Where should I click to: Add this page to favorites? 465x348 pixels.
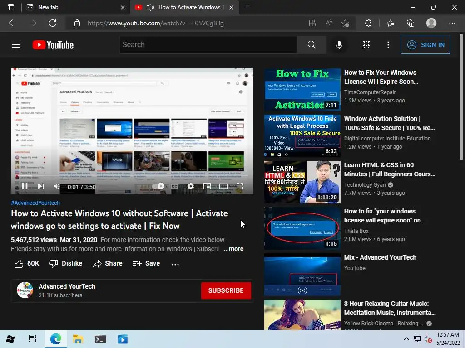click(x=345, y=23)
